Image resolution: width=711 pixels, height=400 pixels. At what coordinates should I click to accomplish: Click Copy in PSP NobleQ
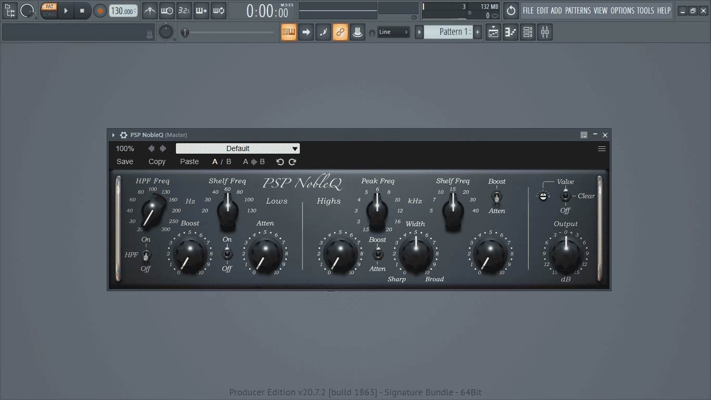(157, 161)
